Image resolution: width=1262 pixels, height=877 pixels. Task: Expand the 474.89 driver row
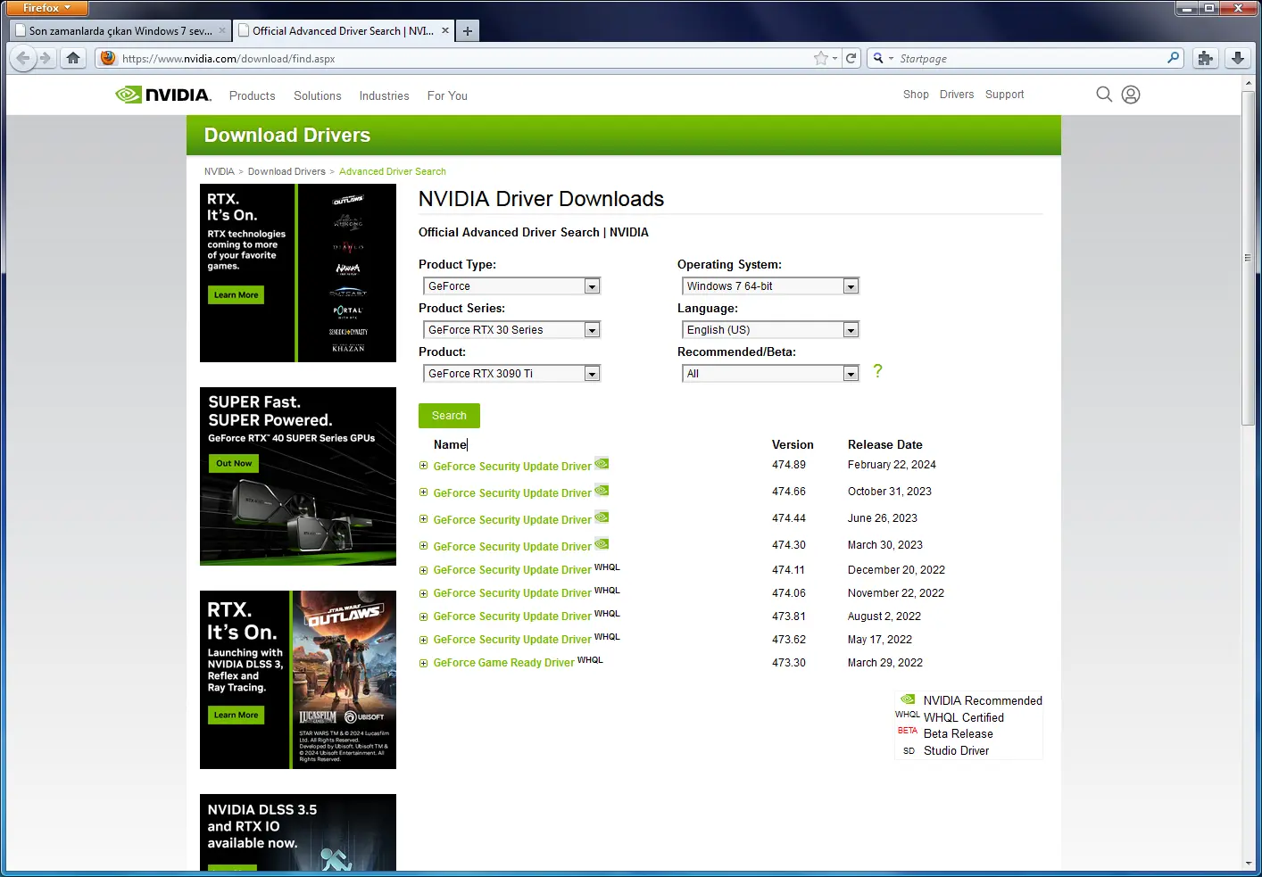pyautogui.click(x=424, y=466)
